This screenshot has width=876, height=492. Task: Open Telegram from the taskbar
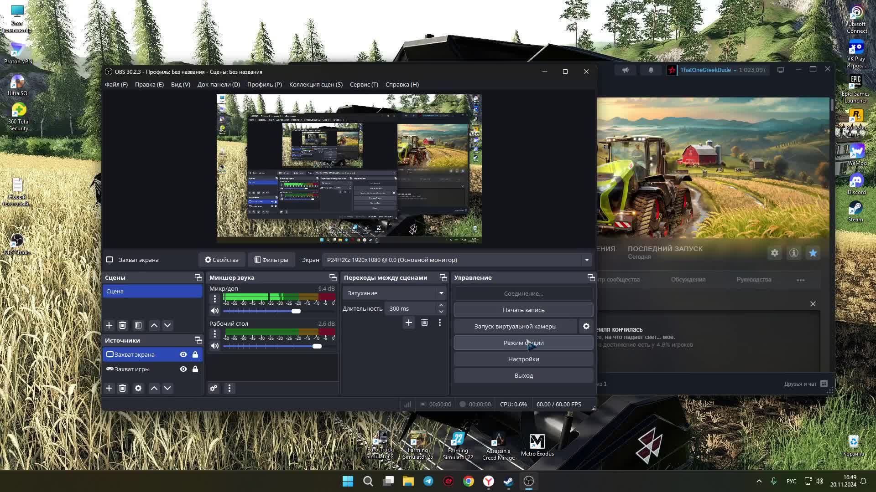[428, 481]
